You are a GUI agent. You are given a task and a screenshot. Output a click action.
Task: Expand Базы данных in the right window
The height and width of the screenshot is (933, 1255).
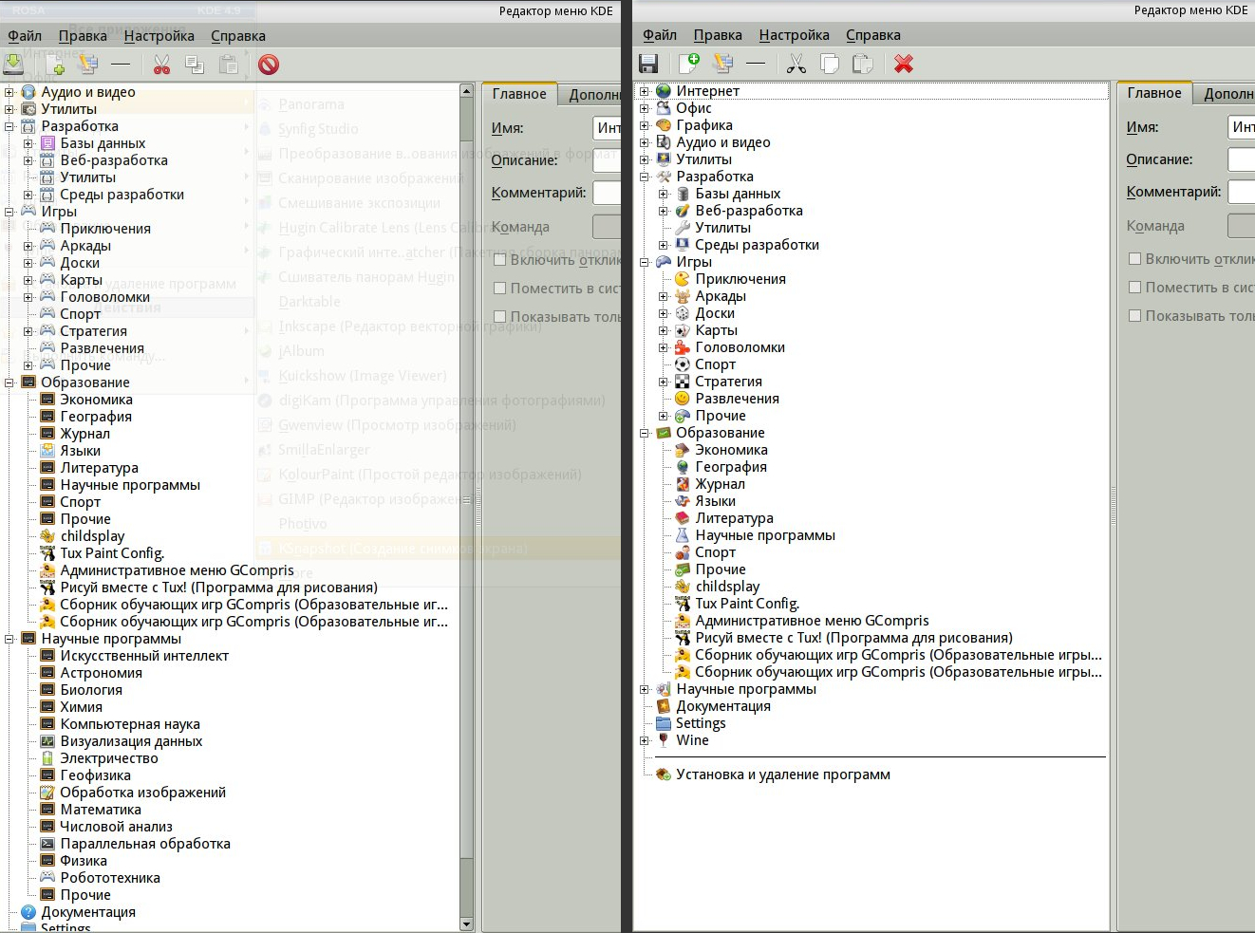click(664, 194)
